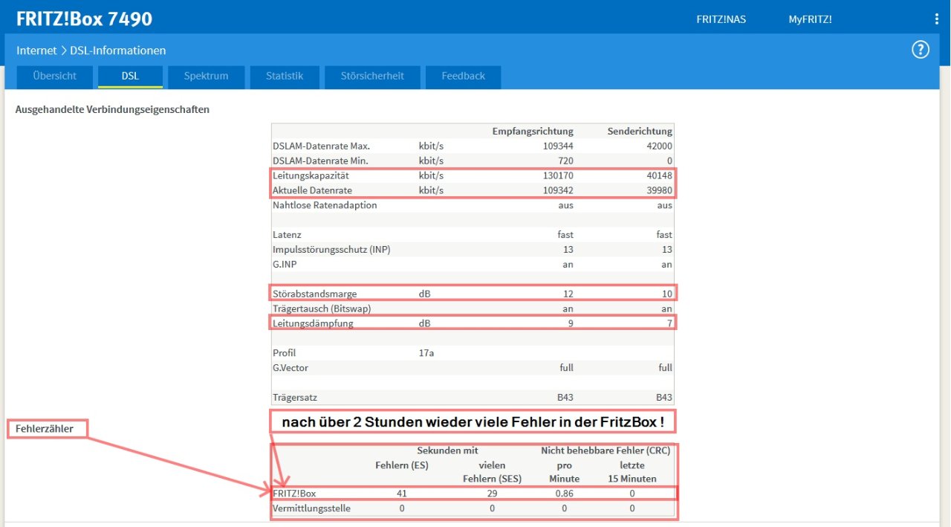Open the Spektrum tab
Viewport: 951px width, 527px height.
coord(206,77)
